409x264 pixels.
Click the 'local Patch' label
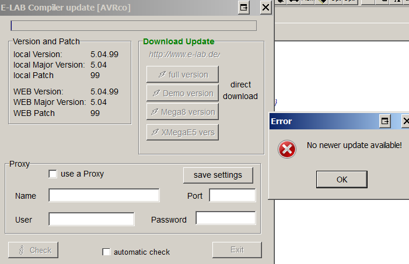click(x=33, y=75)
